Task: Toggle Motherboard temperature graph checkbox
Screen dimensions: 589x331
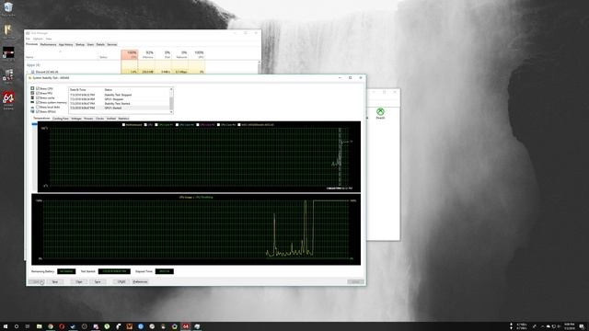Action: pos(123,125)
